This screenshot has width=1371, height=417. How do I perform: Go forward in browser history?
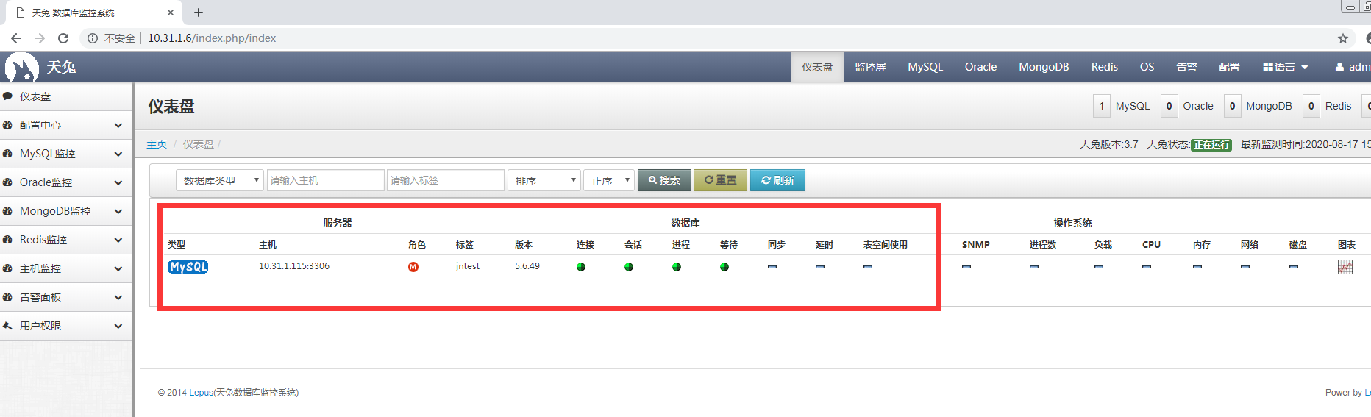(x=40, y=38)
